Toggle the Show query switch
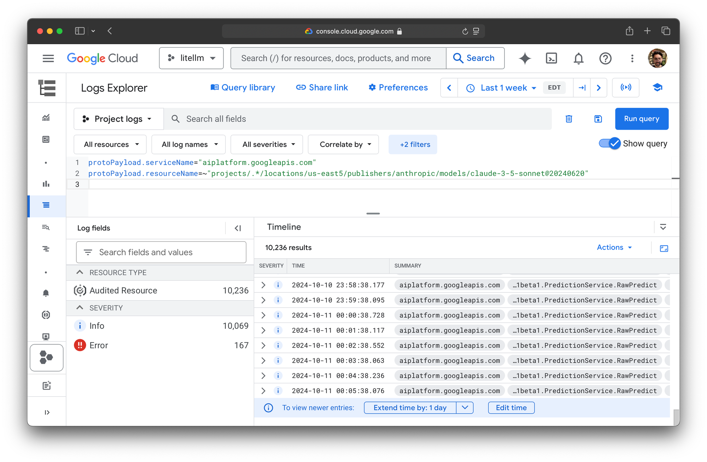707x462 pixels. point(610,143)
